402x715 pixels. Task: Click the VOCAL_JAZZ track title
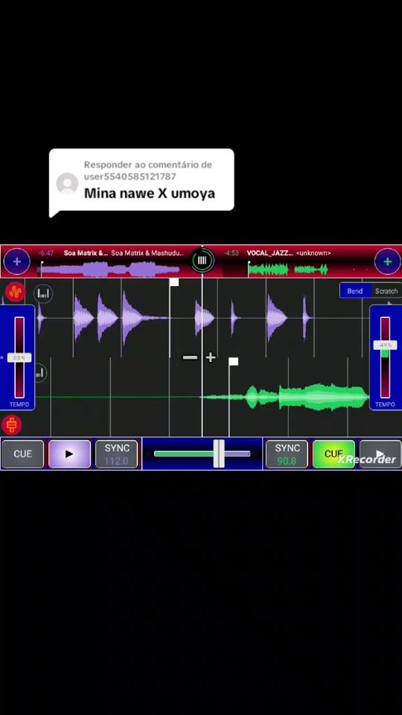point(269,252)
